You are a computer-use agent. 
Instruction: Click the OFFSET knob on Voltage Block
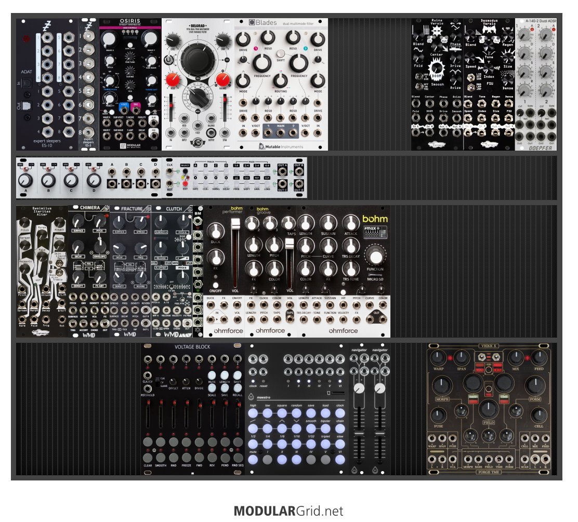pos(173,382)
